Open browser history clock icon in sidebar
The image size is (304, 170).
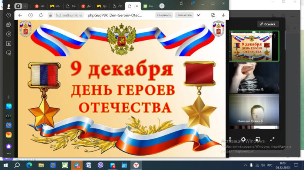(9, 15)
